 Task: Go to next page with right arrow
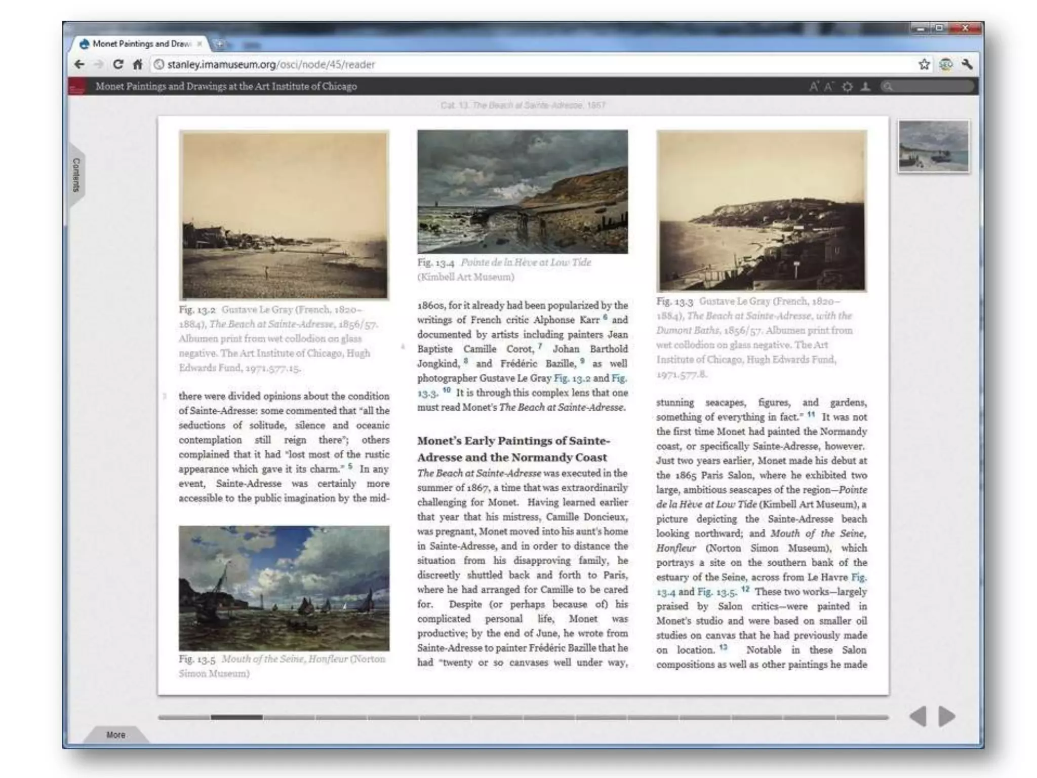pyautogui.click(x=946, y=716)
